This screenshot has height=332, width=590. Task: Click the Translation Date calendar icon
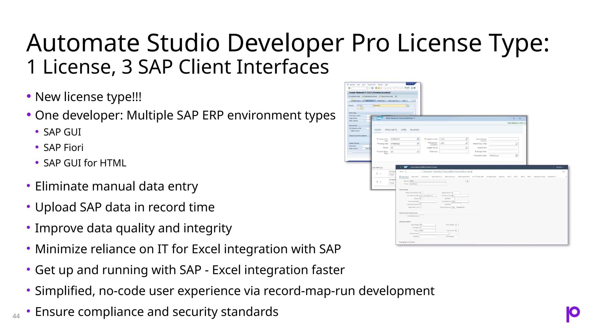point(517,156)
